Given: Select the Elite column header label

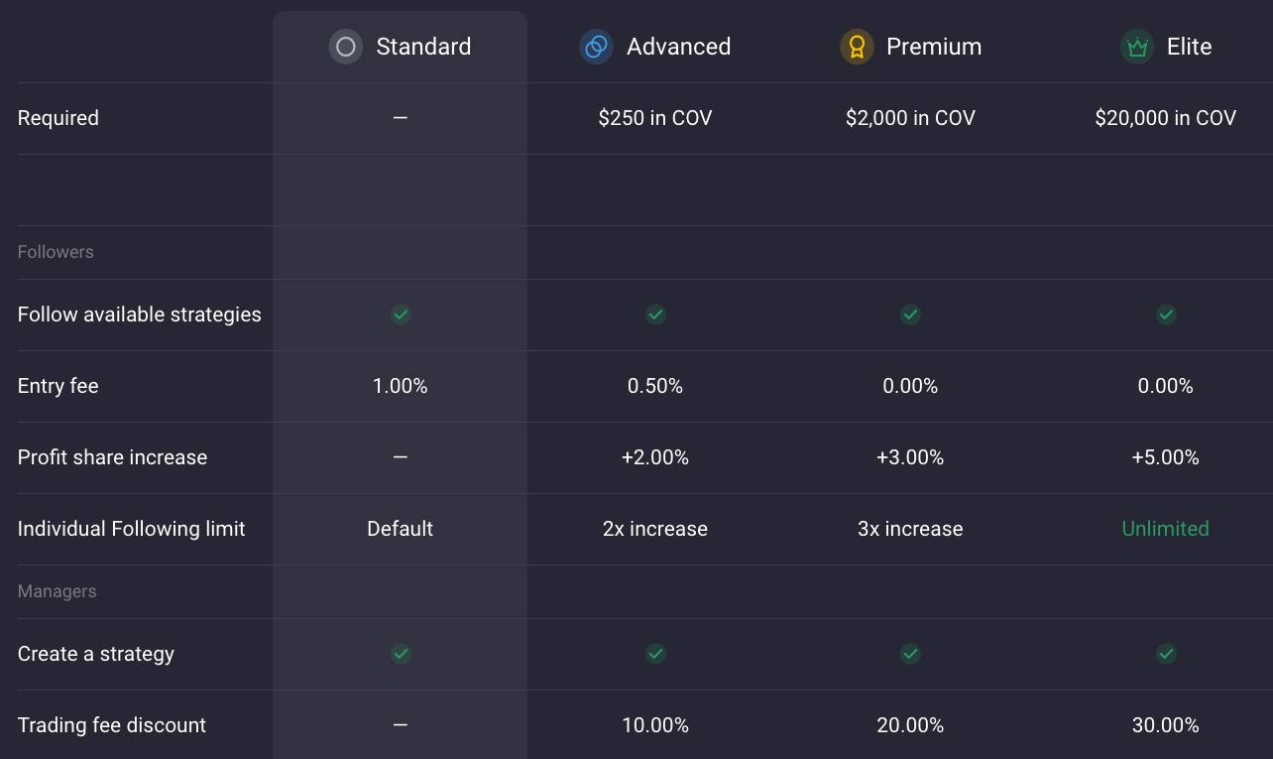Looking at the screenshot, I should tap(1189, 47).
